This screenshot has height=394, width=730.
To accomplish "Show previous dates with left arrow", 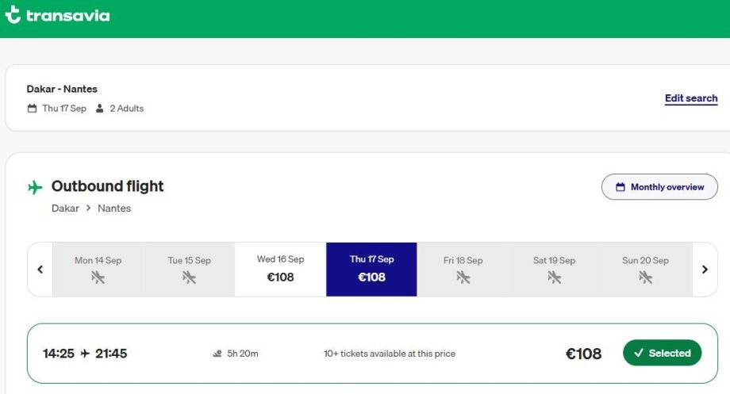I will 40,270.
